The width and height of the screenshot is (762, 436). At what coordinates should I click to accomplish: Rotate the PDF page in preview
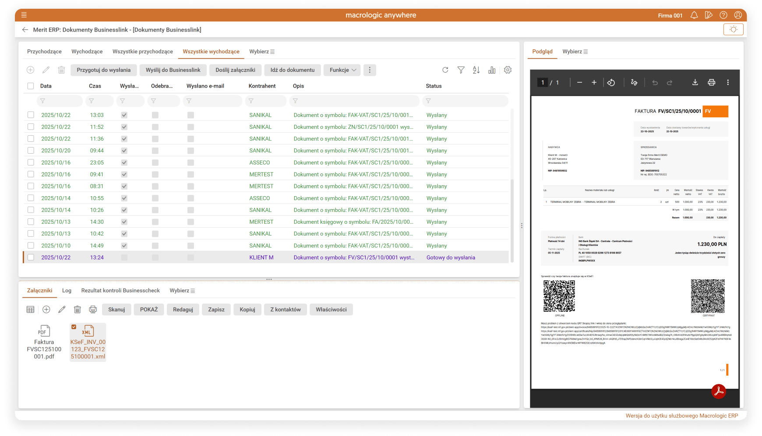611,82
